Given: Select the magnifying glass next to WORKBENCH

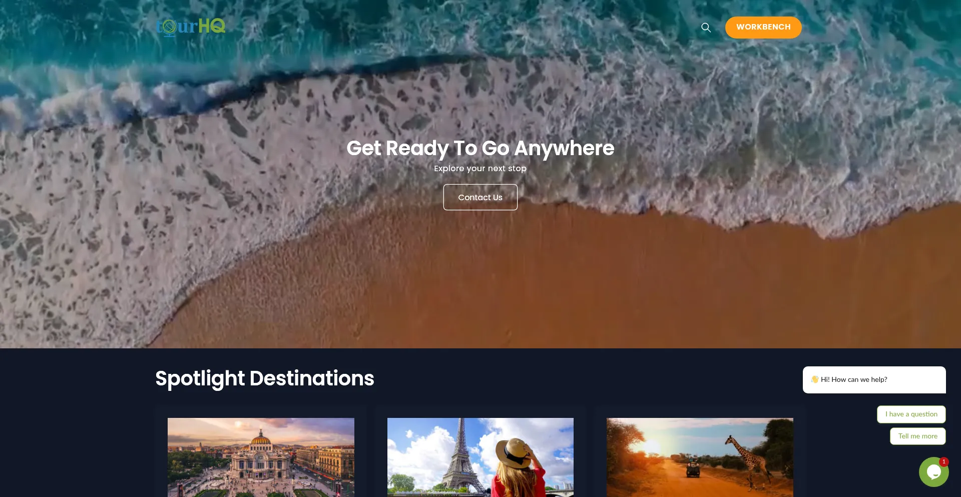Looking at the screenshot, I should (x=706, y=28).
